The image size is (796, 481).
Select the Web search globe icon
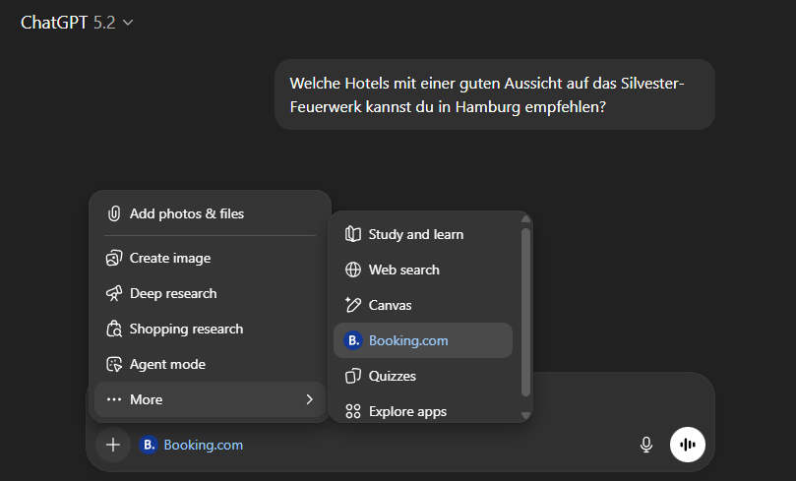tap(353, 270)
